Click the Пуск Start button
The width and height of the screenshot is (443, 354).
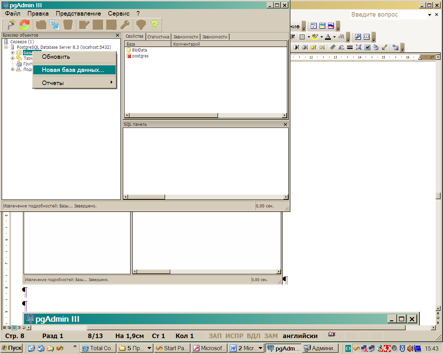(x=12, y=348)
